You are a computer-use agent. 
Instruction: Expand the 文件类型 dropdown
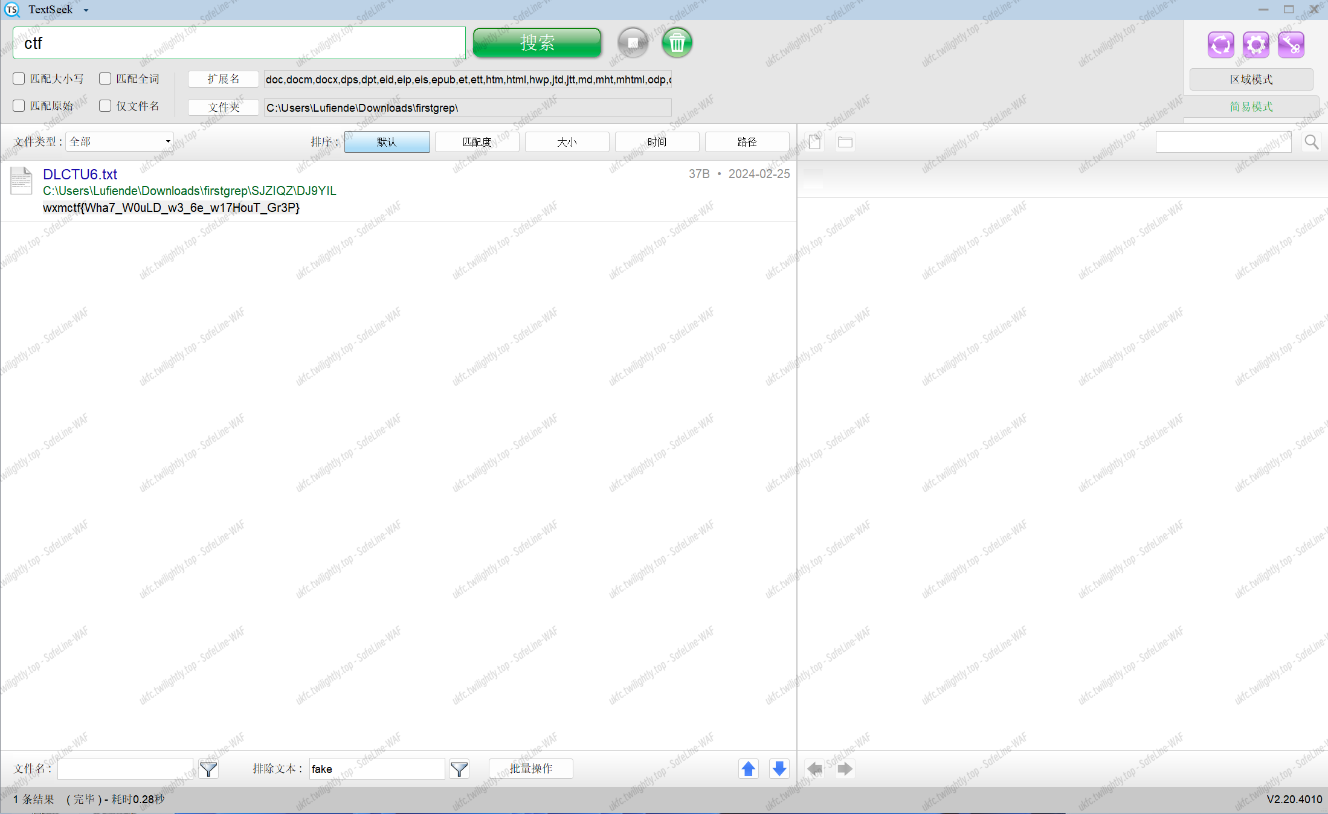tap(120, 142)
